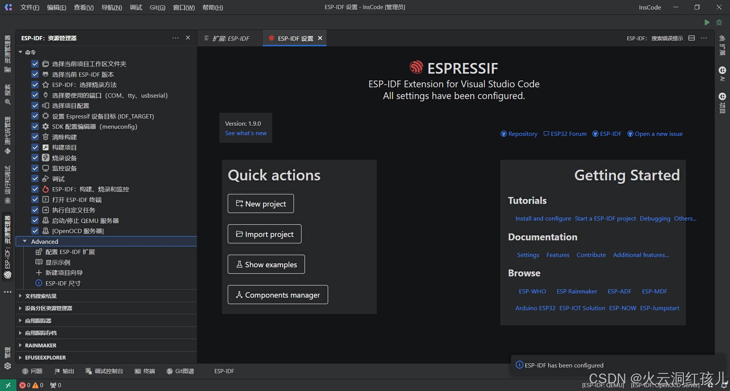Image resolution: width=730 pixels, height=391 pixels.
Task: Click the debug bug icon at top right
Action: pyautogui.click(x=719, y=22)
